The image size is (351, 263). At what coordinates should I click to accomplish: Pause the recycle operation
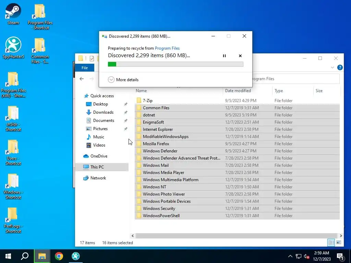(224, 56)
